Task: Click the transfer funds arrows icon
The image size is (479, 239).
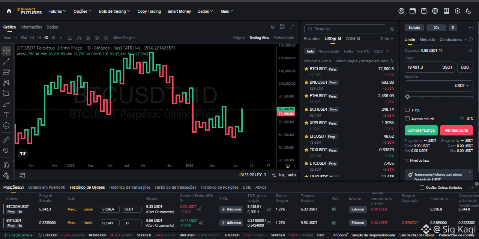Action: point(441,50)
